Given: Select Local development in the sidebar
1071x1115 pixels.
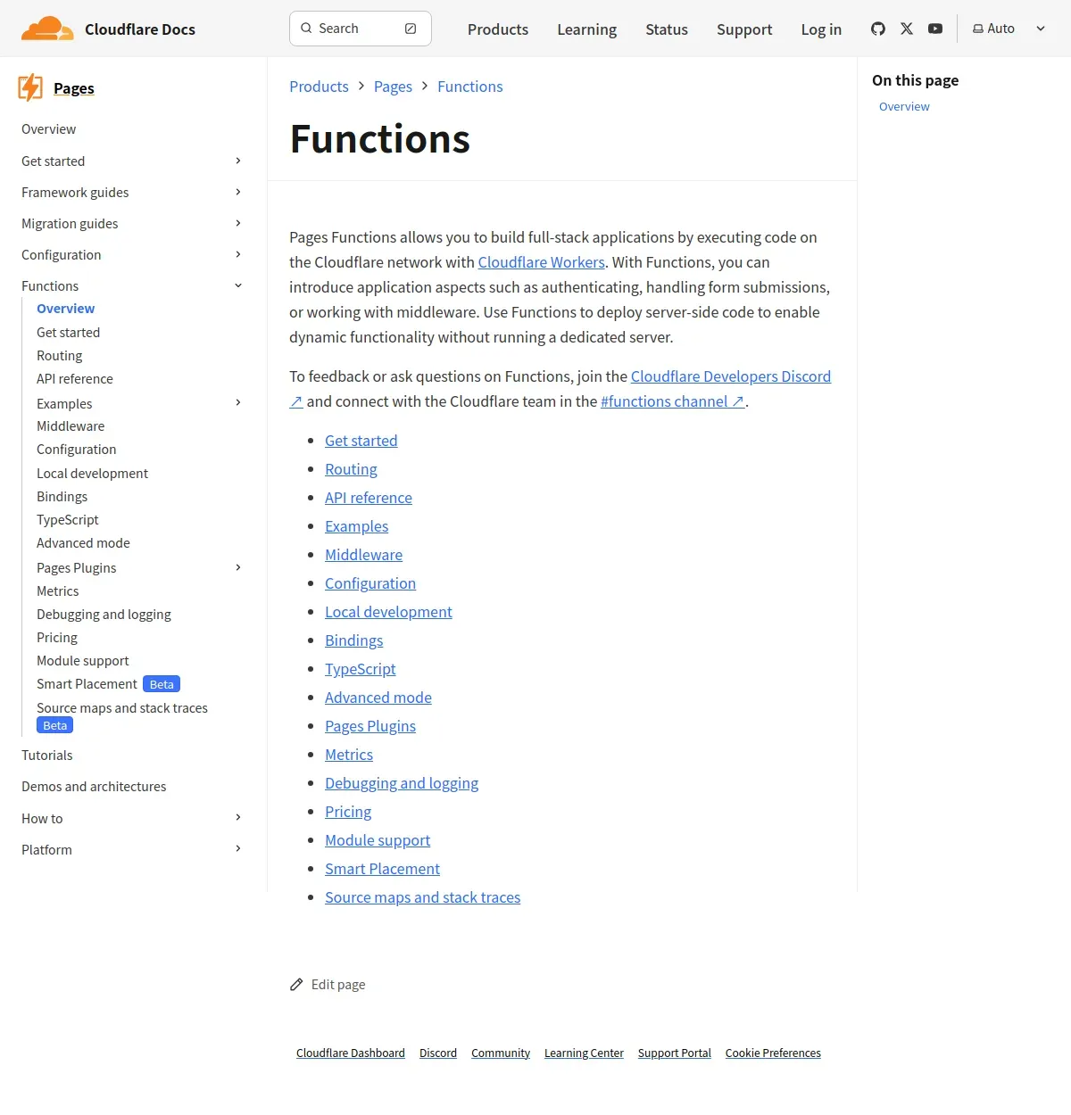Looking at the screenshot, I should (92, 474).
